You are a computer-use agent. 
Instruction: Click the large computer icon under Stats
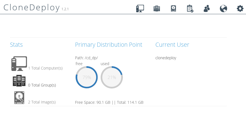tap(19, 63)
